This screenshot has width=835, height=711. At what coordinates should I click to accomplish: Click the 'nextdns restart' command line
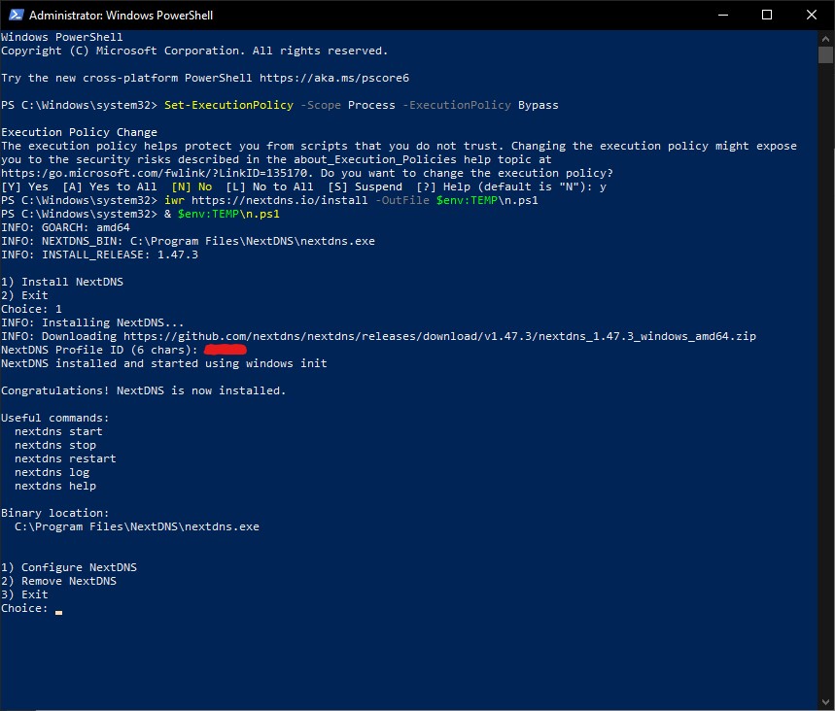[65, 458]
